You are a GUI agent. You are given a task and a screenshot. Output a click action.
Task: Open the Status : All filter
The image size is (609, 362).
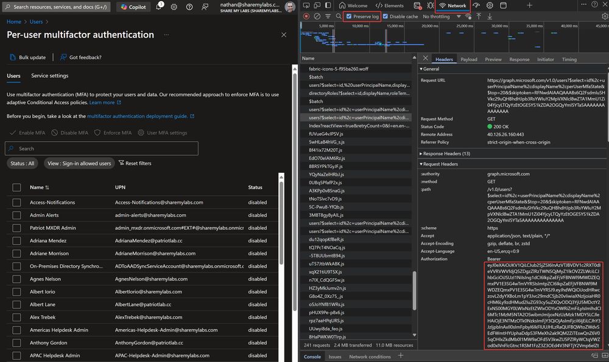22,163
